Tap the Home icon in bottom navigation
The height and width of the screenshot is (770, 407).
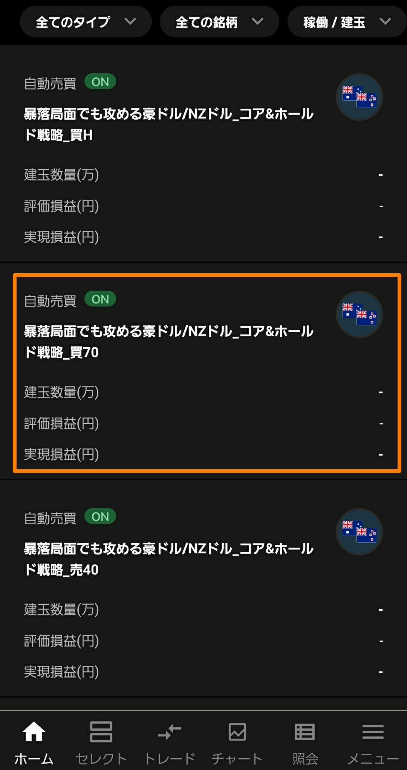[34, 731]
